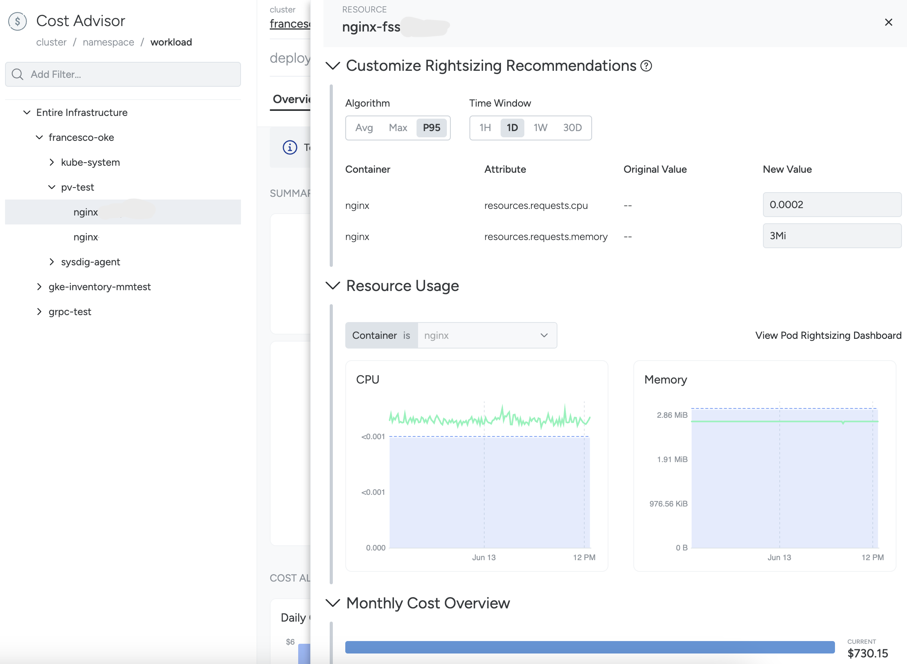This screenshot has height=664, width=907.
Task: Click the Memory usage chart
Action: [765, 466]
